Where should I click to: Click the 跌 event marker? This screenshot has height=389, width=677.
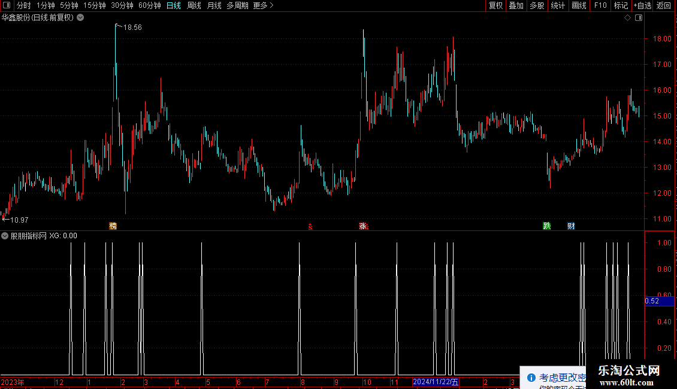click(546, 226)
